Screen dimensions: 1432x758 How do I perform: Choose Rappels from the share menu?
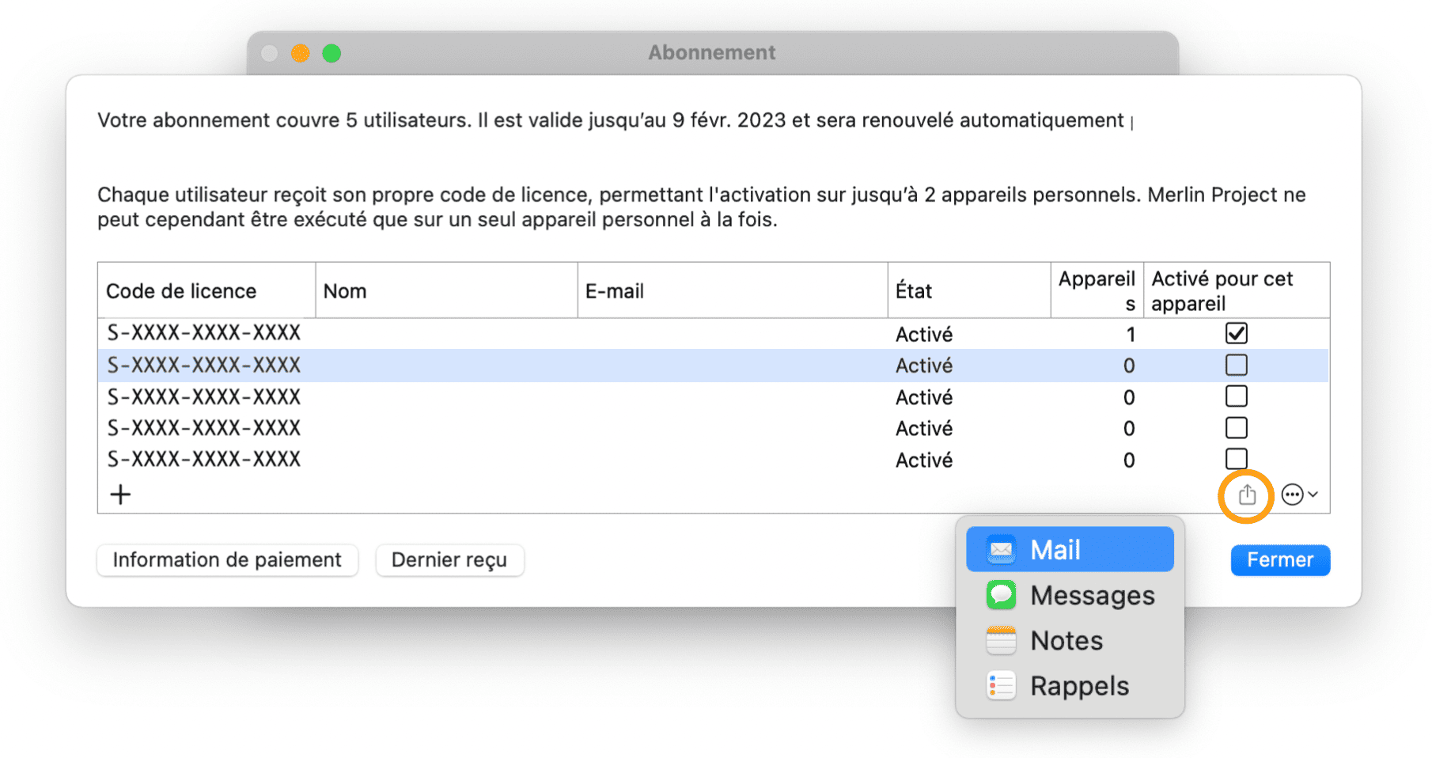[1079, 685]
